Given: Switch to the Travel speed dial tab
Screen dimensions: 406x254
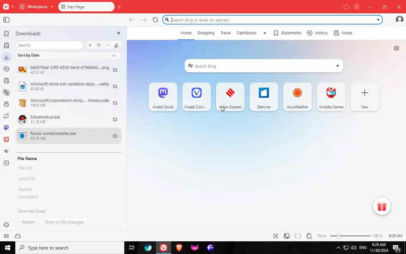Looking at the screenshot, I should tap(226, 33).
